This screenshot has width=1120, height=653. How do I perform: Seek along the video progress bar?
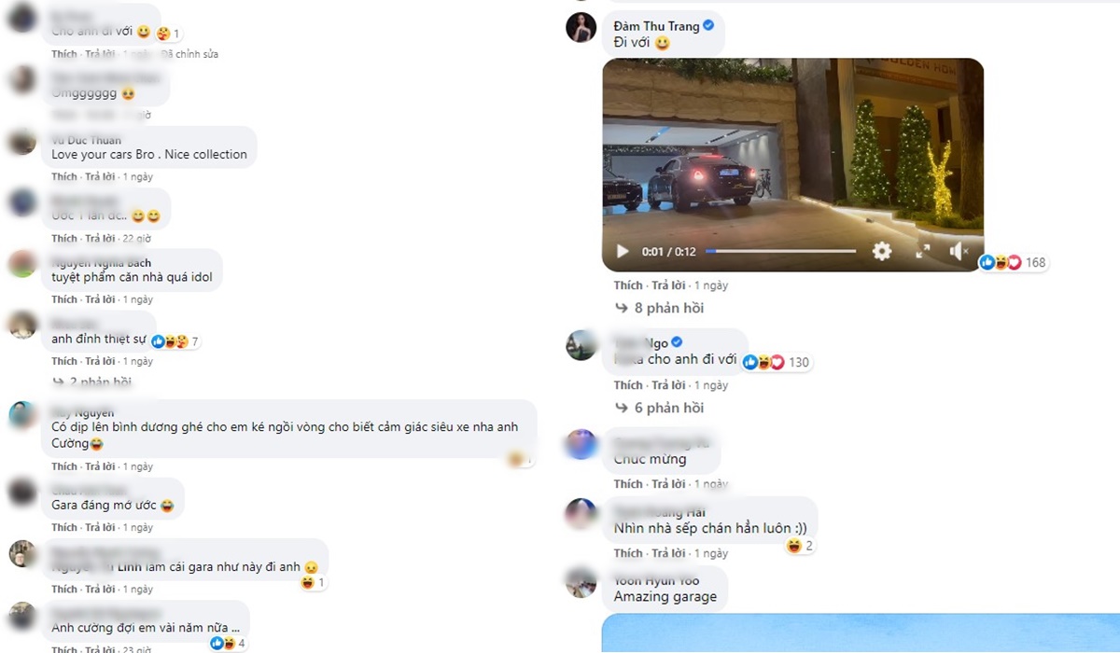coord(780,251)
